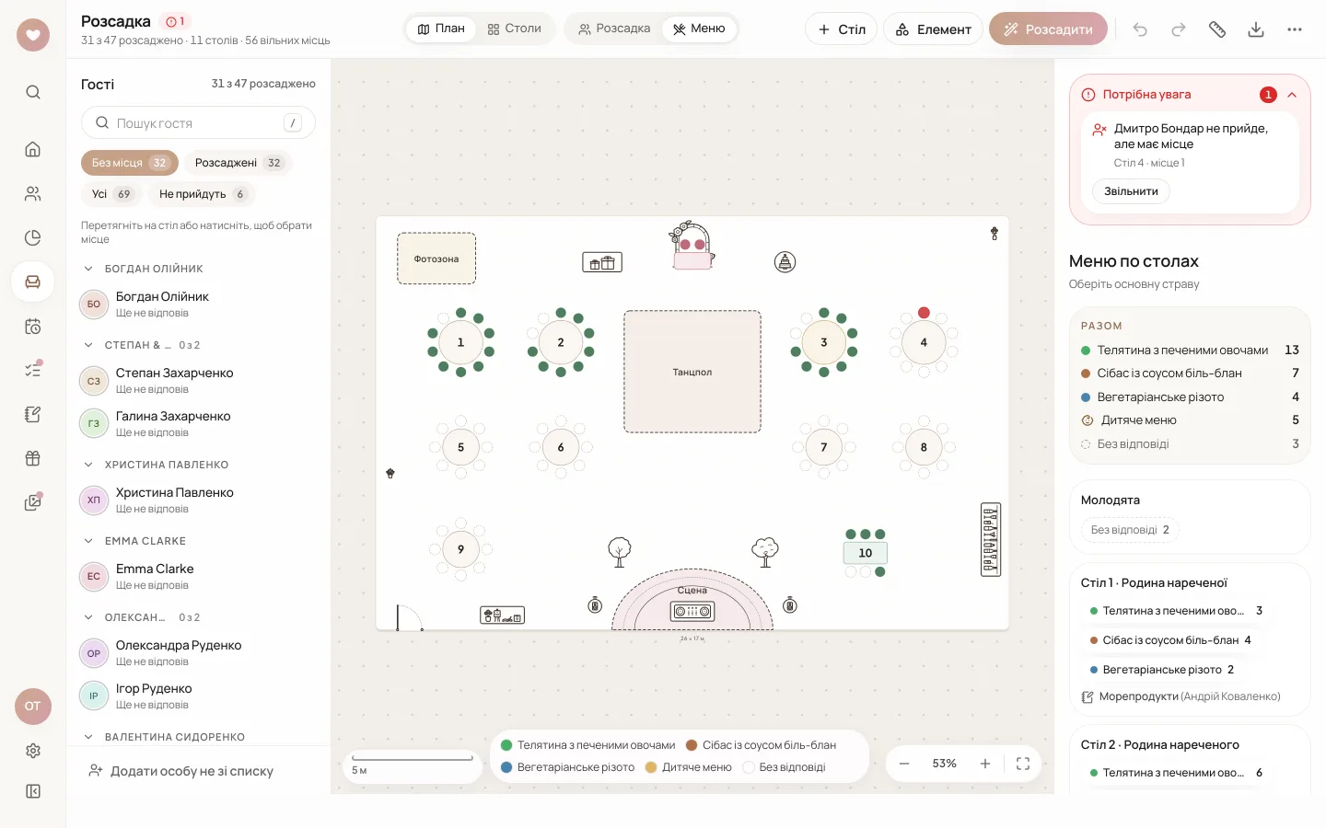Open the three-dots more options menu
Screen dimensions: 1326x828
point(1295,29)
